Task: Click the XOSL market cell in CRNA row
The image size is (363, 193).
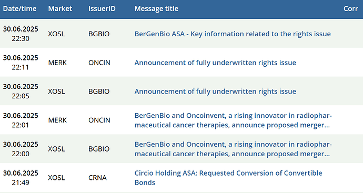Action: tap(56, 178)
